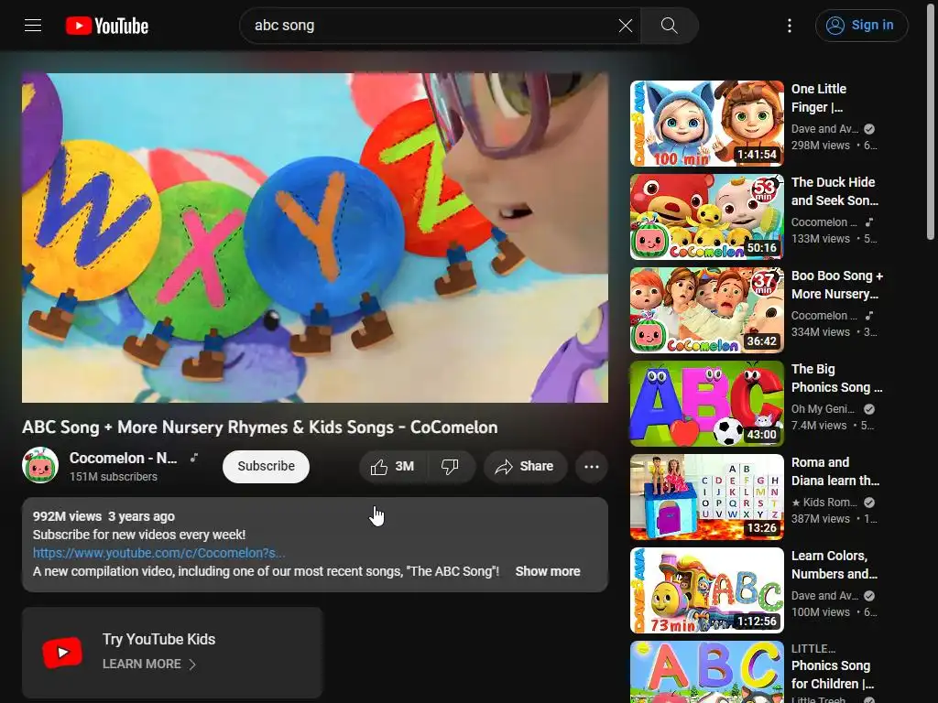
Task: Open the hamburger guide menu
Action: [33, 25]
